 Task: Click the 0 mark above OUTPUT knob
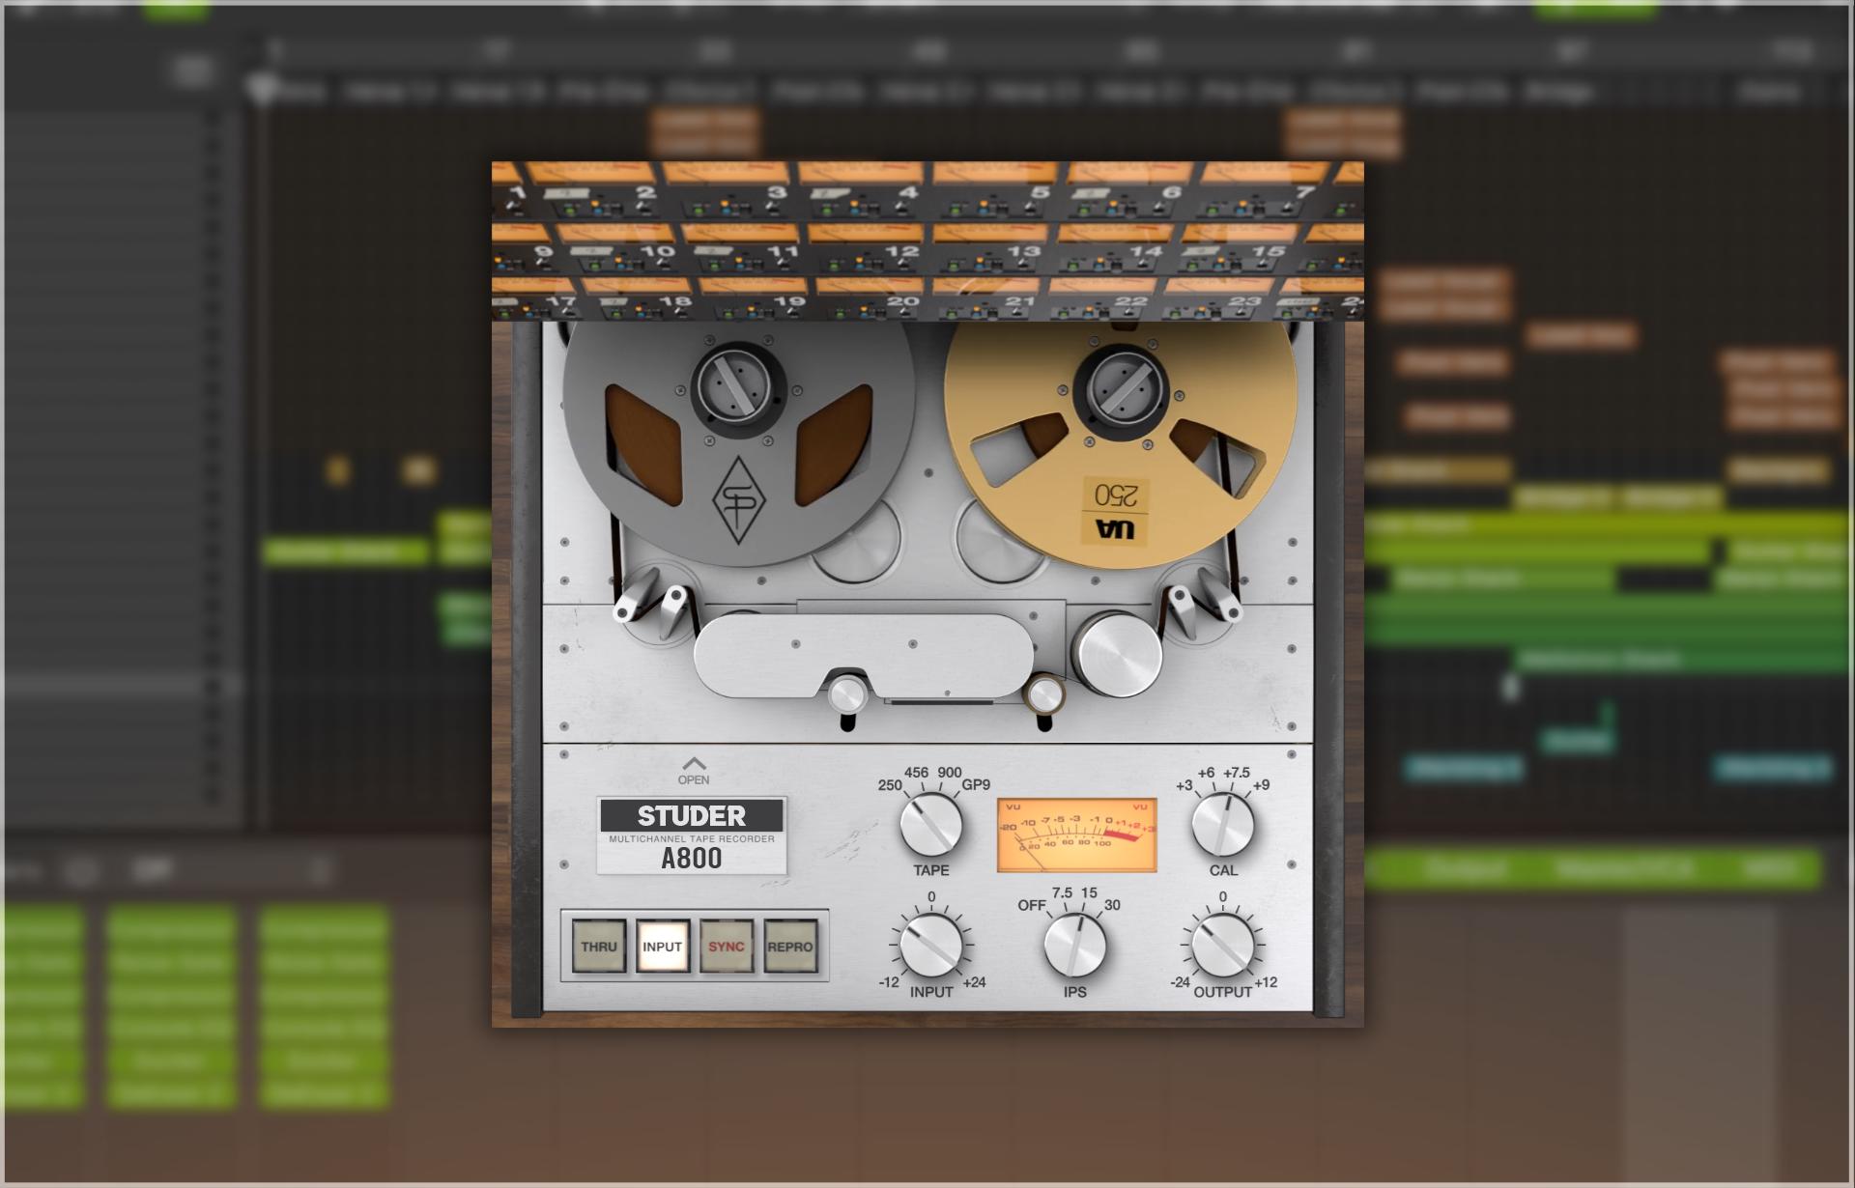tap(1223, 897)
